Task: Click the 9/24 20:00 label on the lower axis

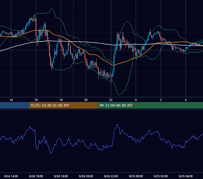Action: point(86,176)
